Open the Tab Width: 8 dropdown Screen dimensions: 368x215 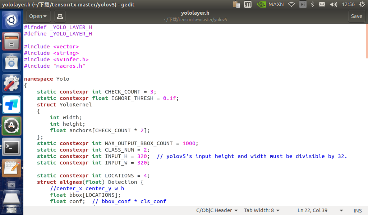[262, 210]
